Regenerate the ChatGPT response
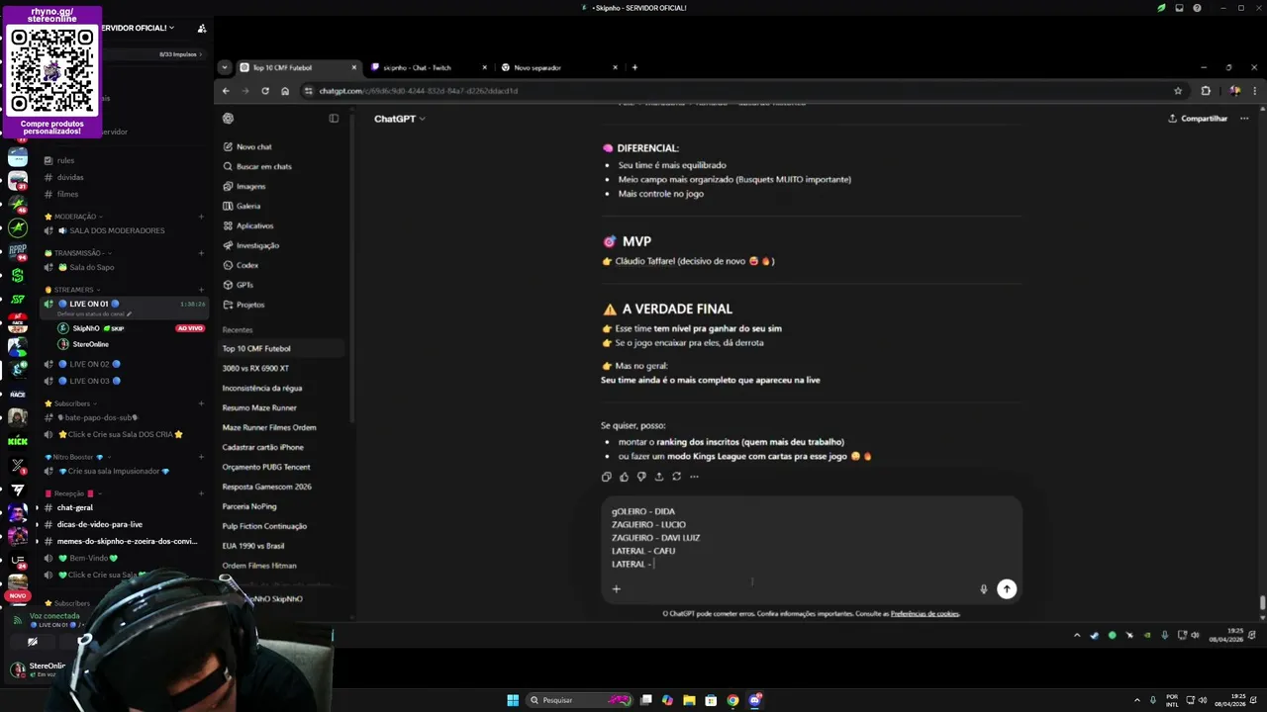This screenshot has height=712, width=1267. [677, 477]
